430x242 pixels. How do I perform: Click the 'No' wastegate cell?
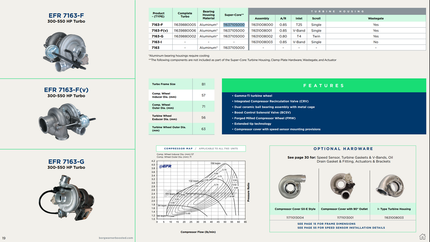(x=376, y=42)
